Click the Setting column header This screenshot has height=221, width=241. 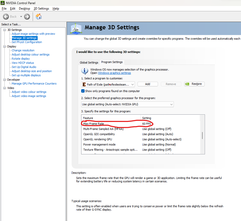pos(170,118)
